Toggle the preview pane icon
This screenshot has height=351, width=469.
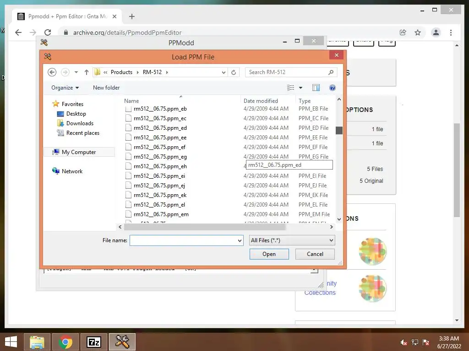316,87
